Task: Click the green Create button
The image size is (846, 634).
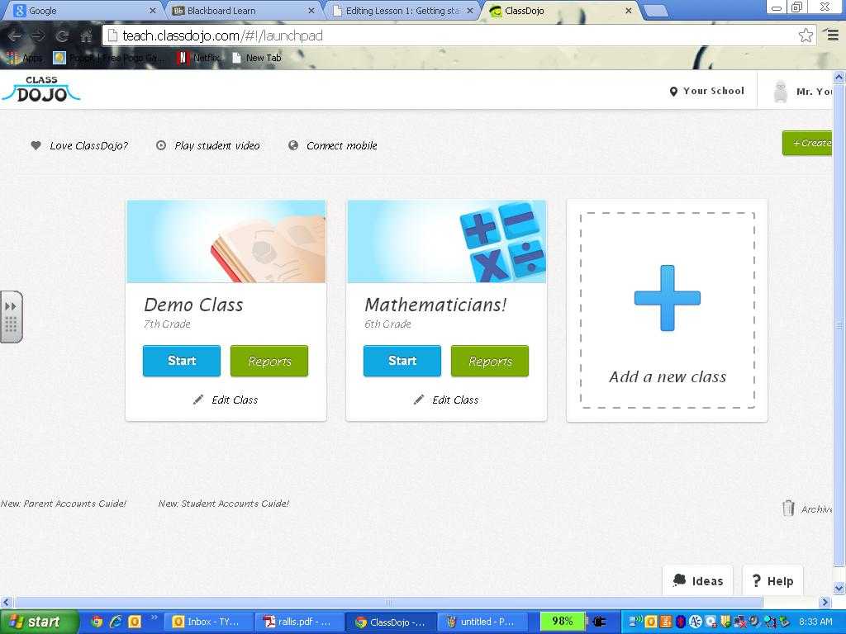Action: coord(808,143)
